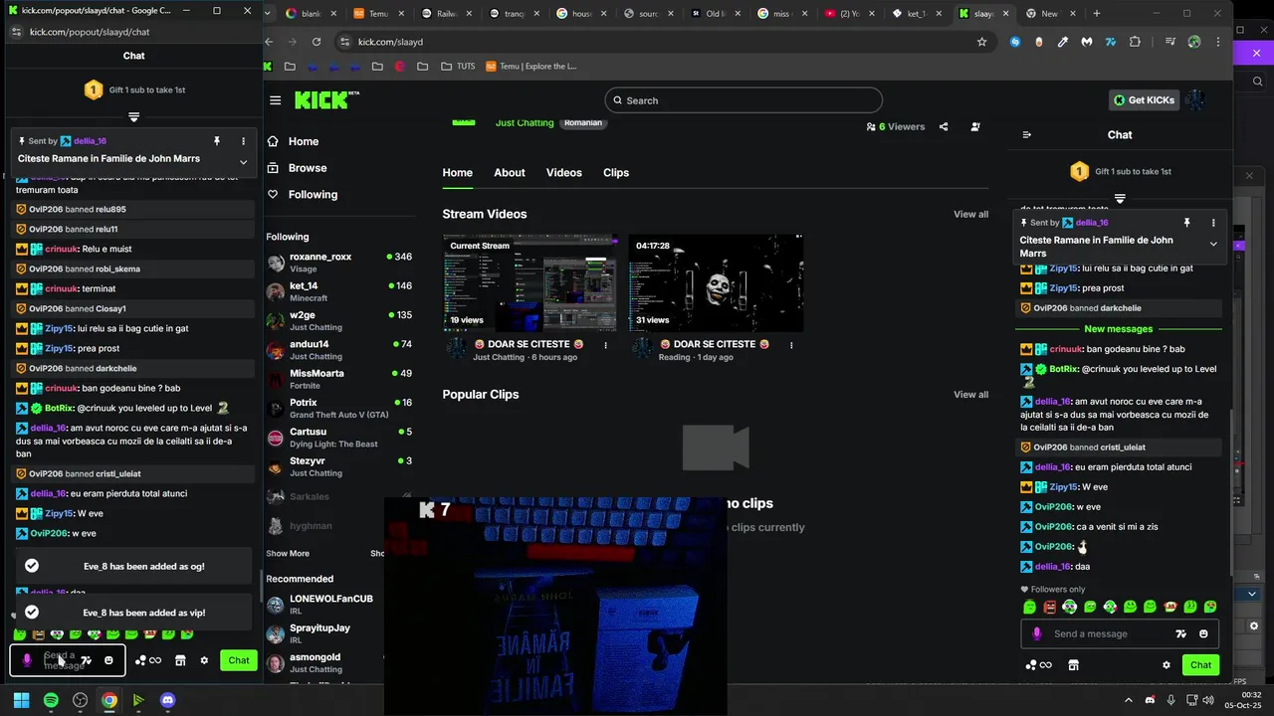1274x716 pixels.
Task: Open three-dot options on current stream video
Action: click(x=605, y=345)
